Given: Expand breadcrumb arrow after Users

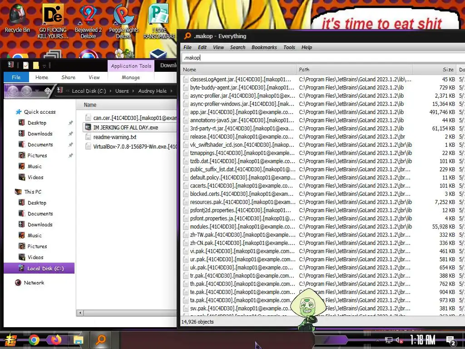Looking at the screenshot, I should [134, 91].
